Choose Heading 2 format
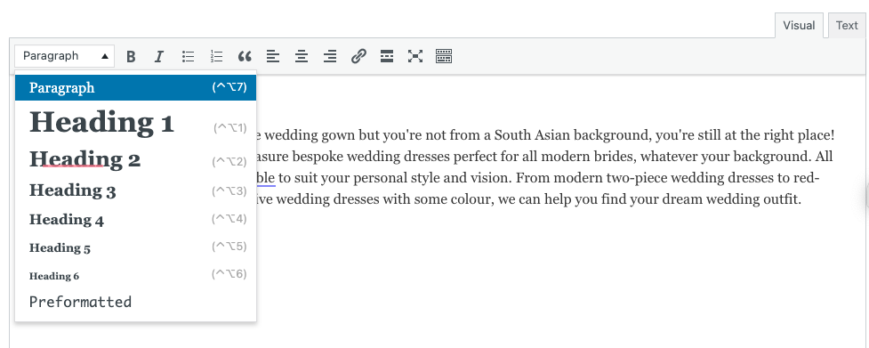Screen dimensions: 869x348 coord(136,159)
